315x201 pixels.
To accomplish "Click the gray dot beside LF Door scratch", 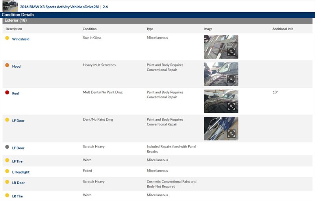I will tap(7, 147).
